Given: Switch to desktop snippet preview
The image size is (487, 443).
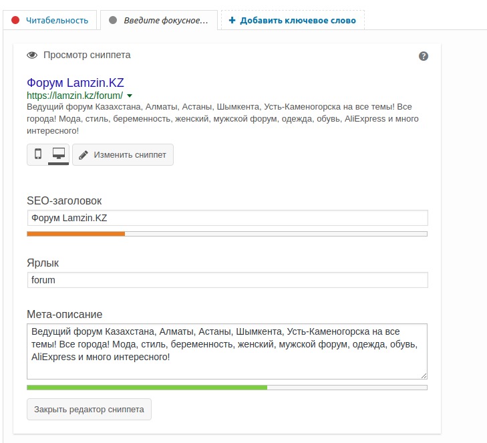Looking at the screenshot, I should point(58,154).
